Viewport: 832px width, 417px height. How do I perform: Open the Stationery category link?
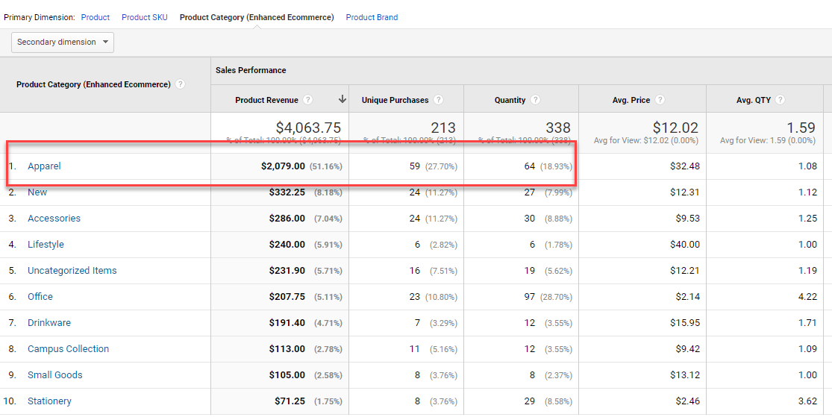click(49, 401)
